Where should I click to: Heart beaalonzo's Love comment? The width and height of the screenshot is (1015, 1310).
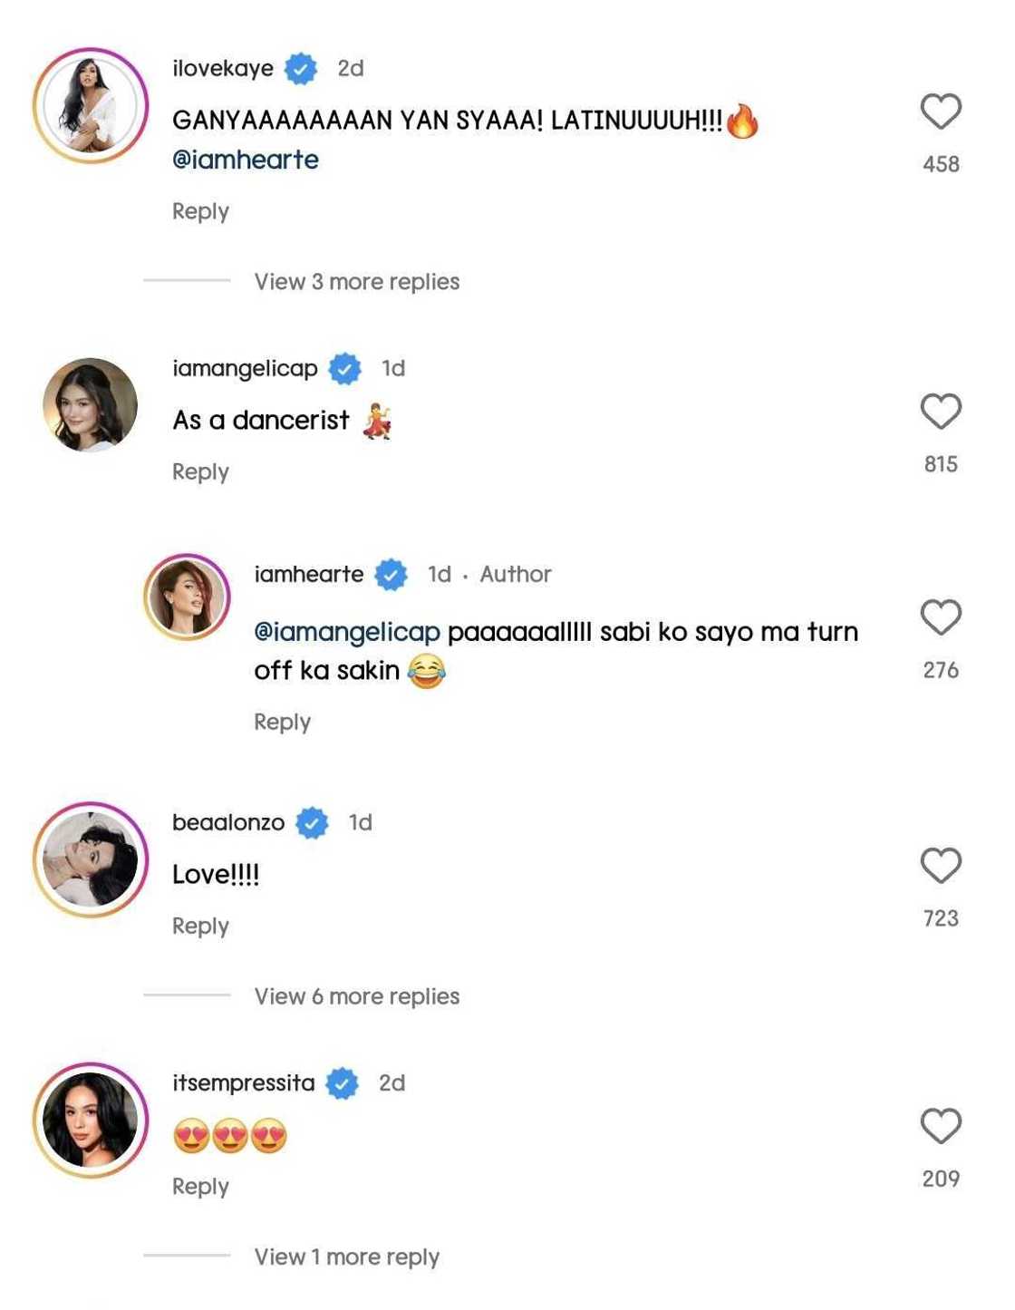coord(941,866)
